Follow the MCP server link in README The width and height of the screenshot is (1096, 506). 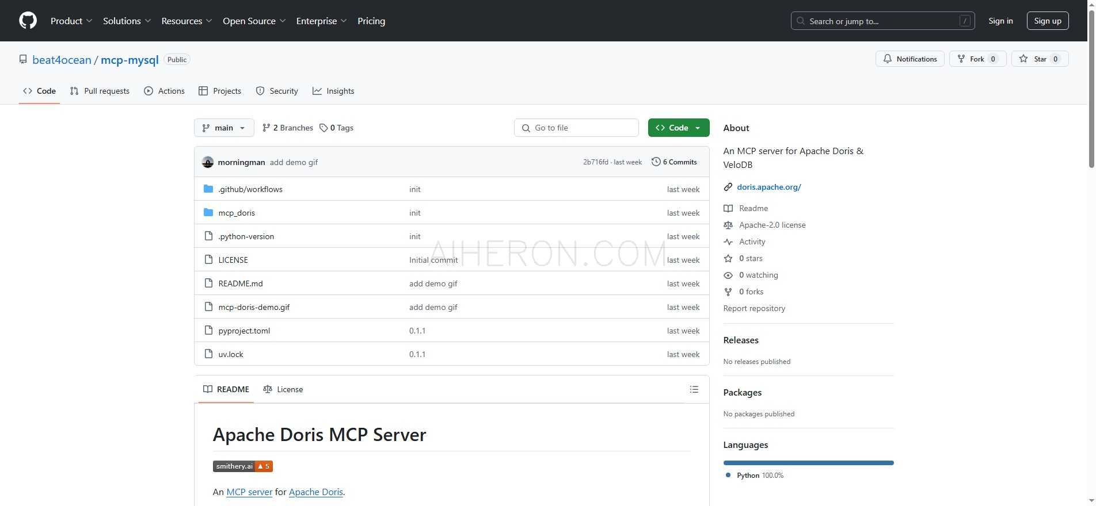pos(249,492)
